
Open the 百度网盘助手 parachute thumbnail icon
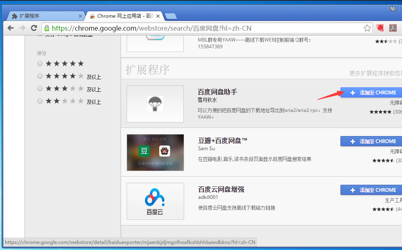click(155, 103)
